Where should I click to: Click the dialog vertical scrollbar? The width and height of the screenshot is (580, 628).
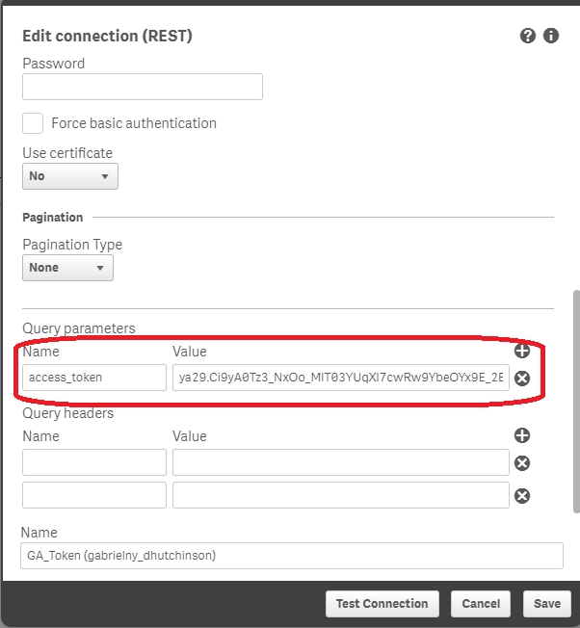coord(576,402)
